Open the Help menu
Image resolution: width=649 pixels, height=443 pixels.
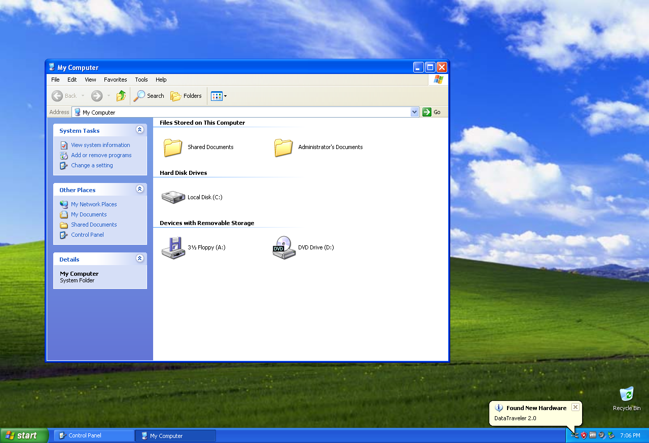click(161, 80)
